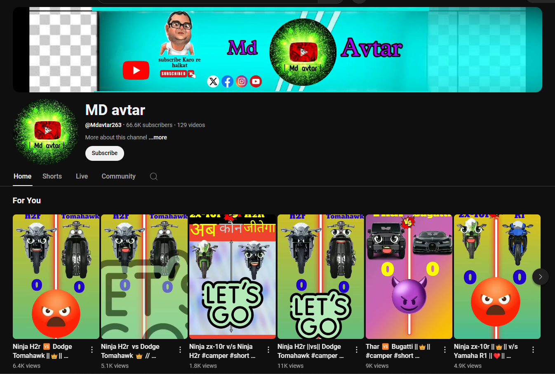Open 'Thar vs Bugatti' video title

(398, 351)
